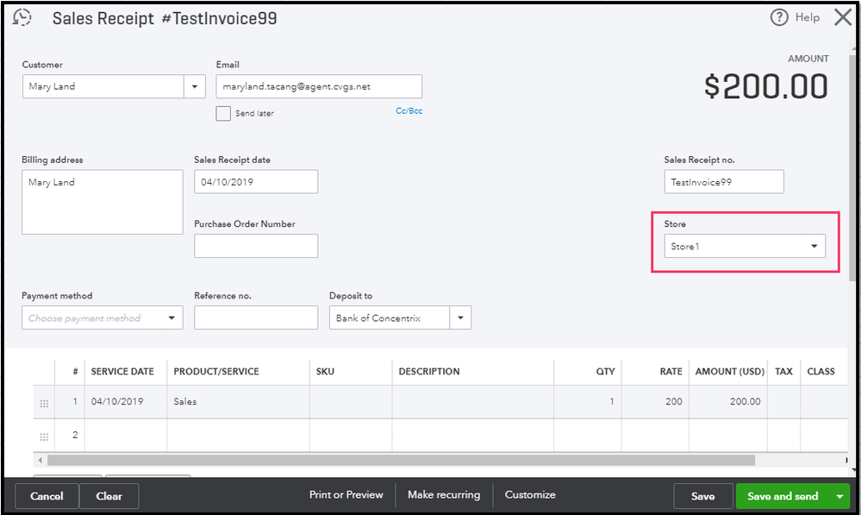Expand the Deposit to dropdown arrow
The image size is (861, 515).
click(x=460, y=318)
